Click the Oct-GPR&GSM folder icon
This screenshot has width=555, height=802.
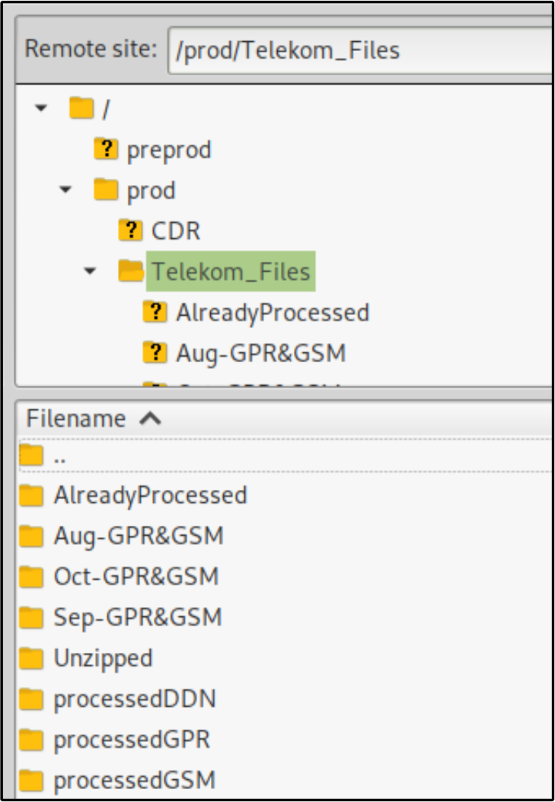tap(30, 577)
